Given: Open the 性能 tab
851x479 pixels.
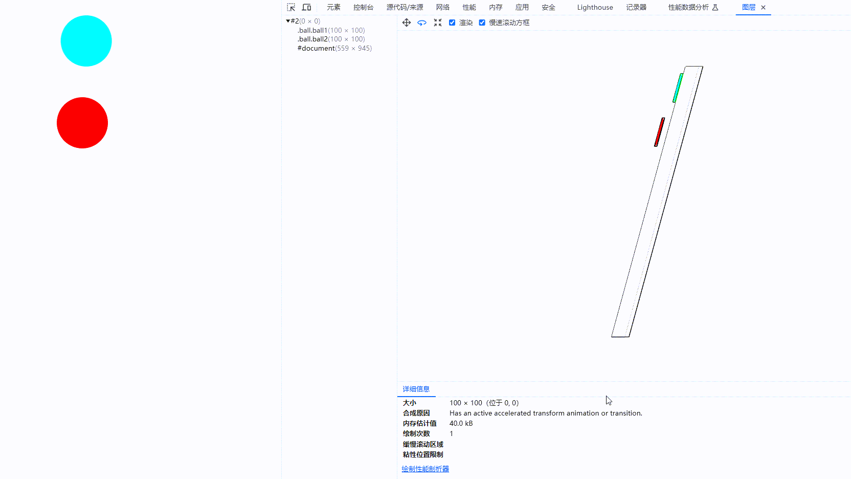Looking at the screenshot, I should 469,7.
